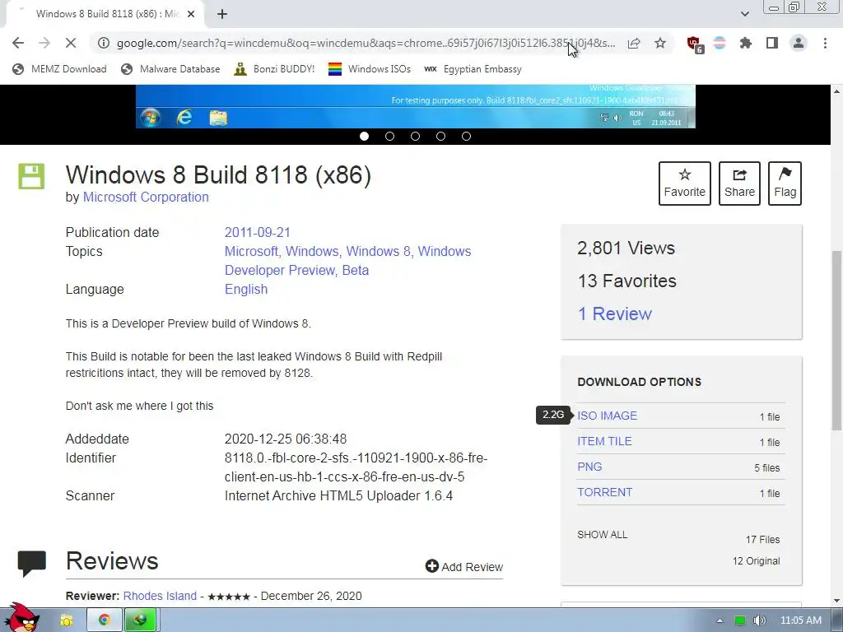Click the '12 Original' files text

coord(756,561)
